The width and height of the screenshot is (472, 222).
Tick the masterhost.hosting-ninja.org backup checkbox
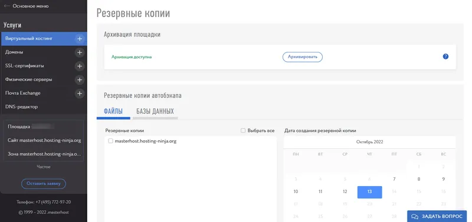click(x=110, y=141)
